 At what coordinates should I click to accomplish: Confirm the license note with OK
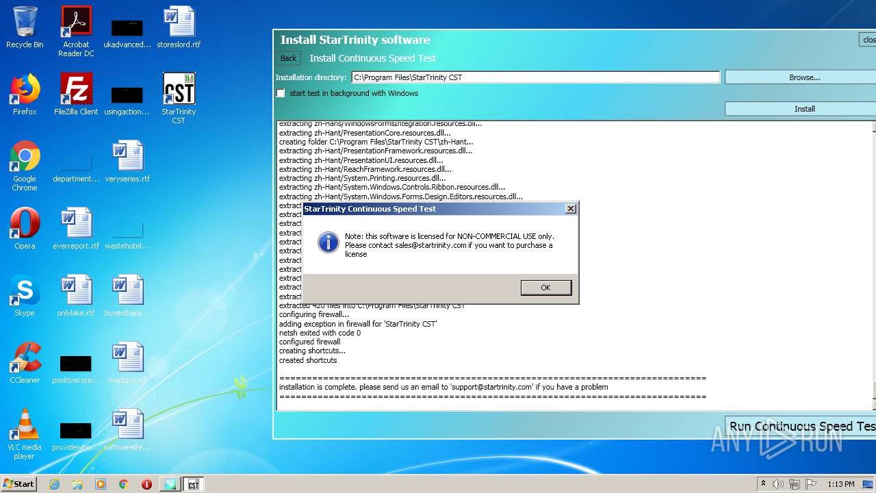(x=545, y=288)
